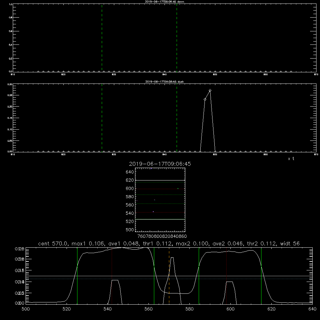Click the '600' label on the bottom plot x axis
Screen dimensions: 320x320
tap(230, 309)
